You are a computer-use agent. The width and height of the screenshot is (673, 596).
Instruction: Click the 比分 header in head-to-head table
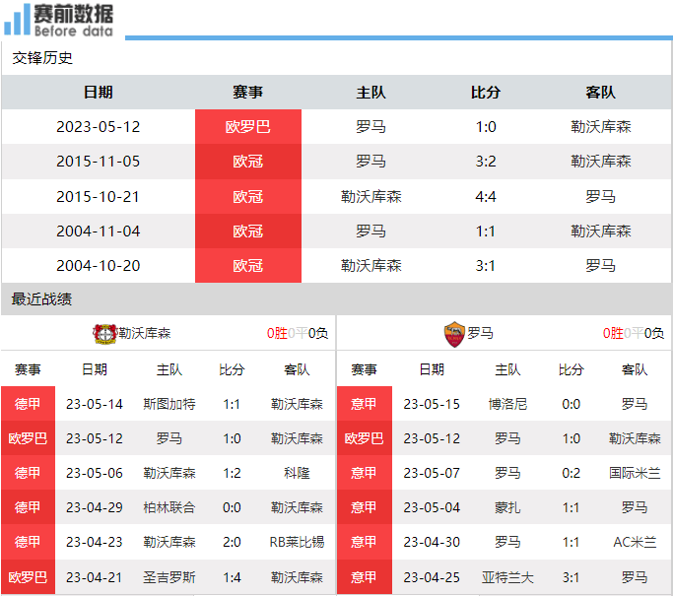486,93
